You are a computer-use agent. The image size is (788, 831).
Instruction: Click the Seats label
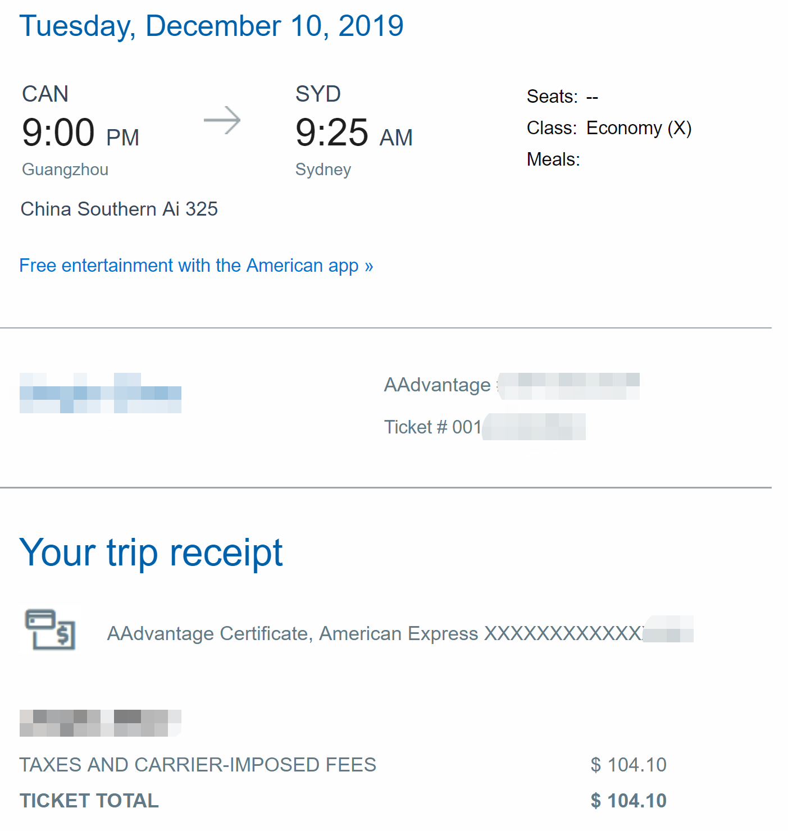552,97
